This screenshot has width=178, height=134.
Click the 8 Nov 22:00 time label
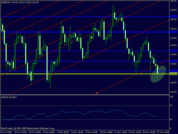click(x=92, y=132)
